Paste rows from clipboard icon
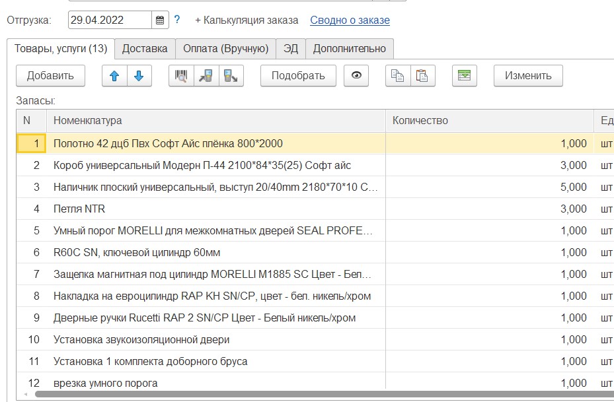The width and height of the screenshot is (614, 402). pyautogui.click(x=422, y=76)
